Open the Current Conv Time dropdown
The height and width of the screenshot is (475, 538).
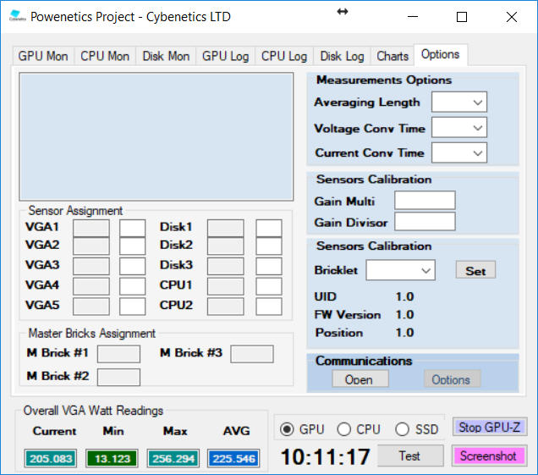(459, 153)
